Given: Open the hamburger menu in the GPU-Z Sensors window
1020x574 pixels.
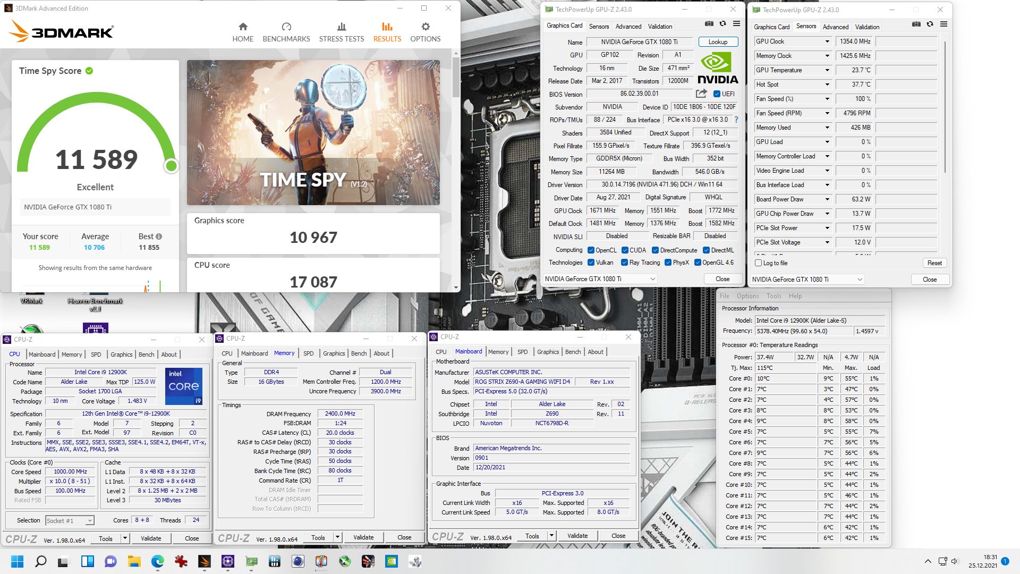Looking at the screenshot, I should (943, 24).
